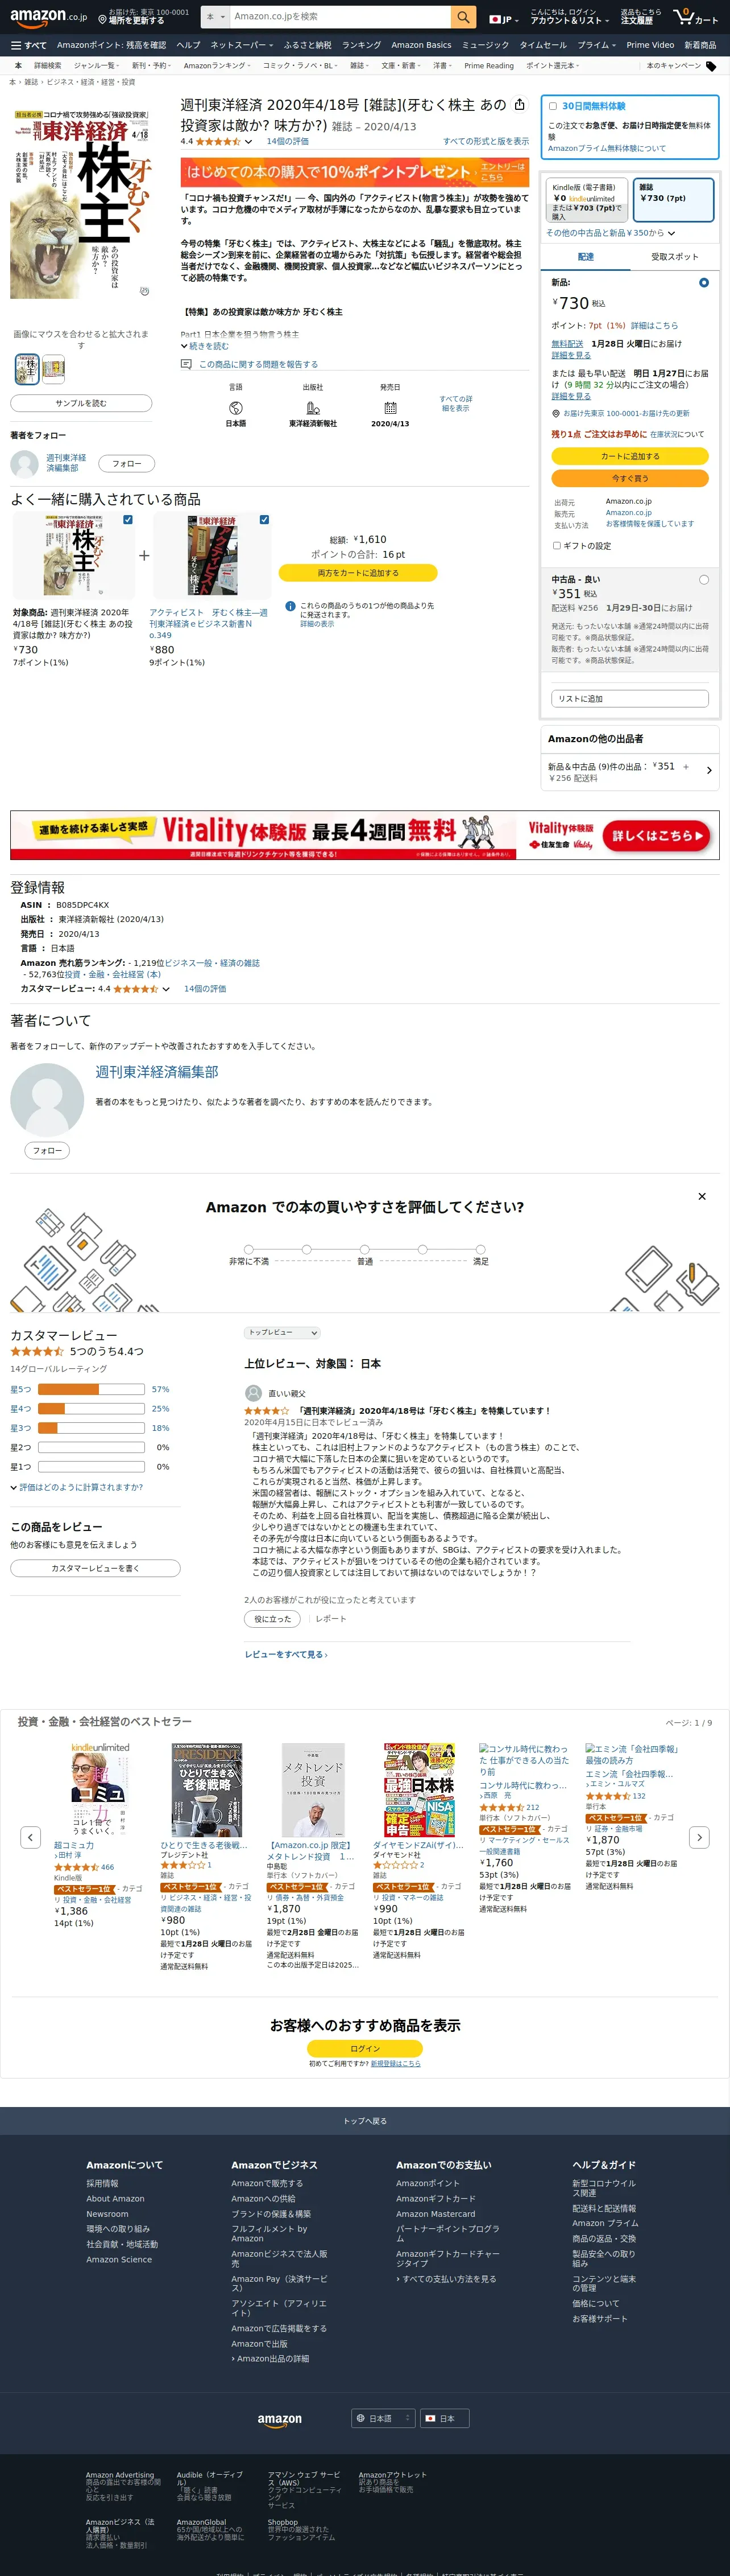Focus the Amazon.co.jp search field

pos(339,17)
